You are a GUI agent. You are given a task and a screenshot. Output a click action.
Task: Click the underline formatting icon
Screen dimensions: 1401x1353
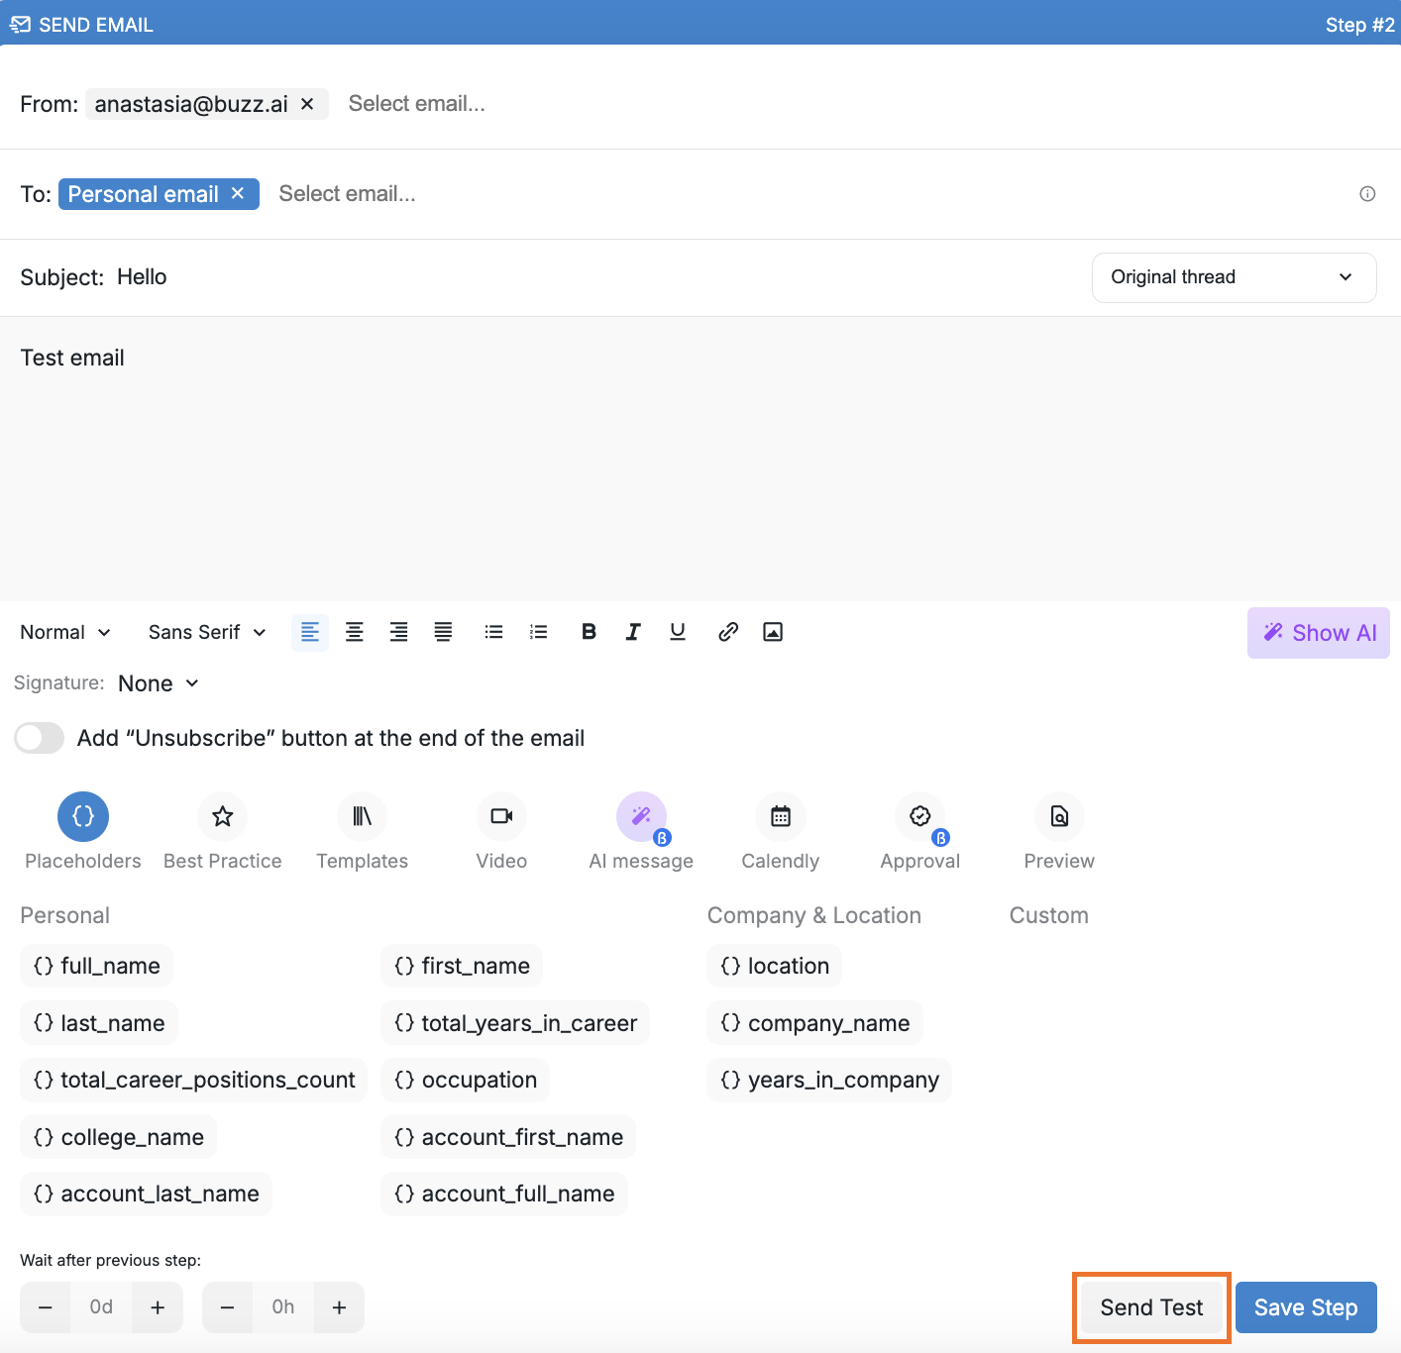[x=678, y=632]
